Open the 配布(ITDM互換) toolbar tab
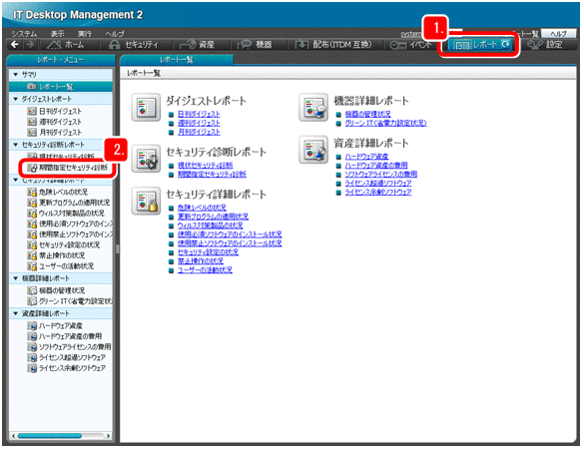 (334, 45)
